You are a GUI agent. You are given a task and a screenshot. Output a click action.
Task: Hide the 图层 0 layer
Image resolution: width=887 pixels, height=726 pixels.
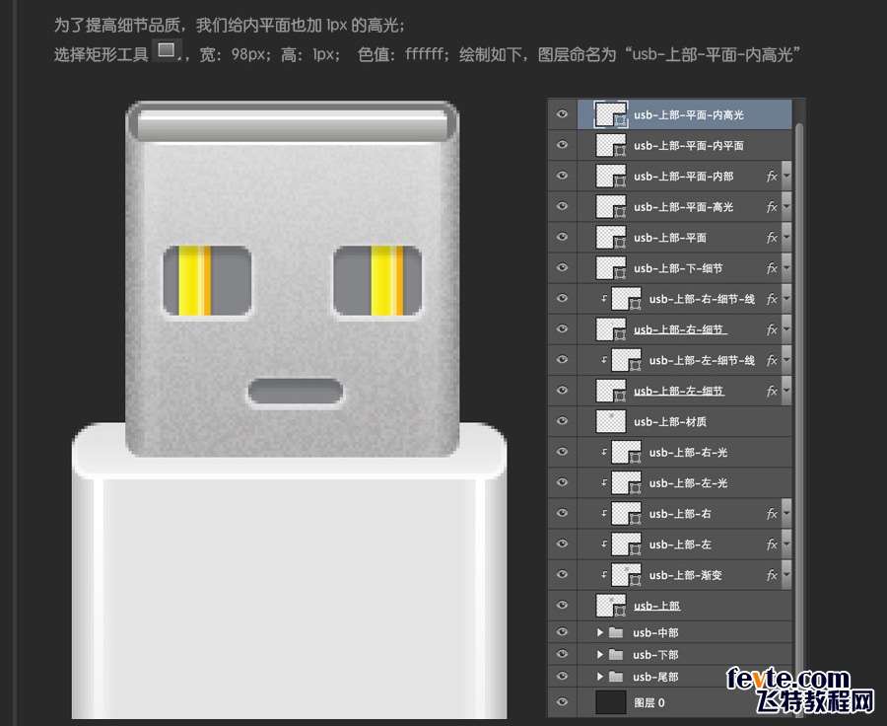(x=562, y=702)
